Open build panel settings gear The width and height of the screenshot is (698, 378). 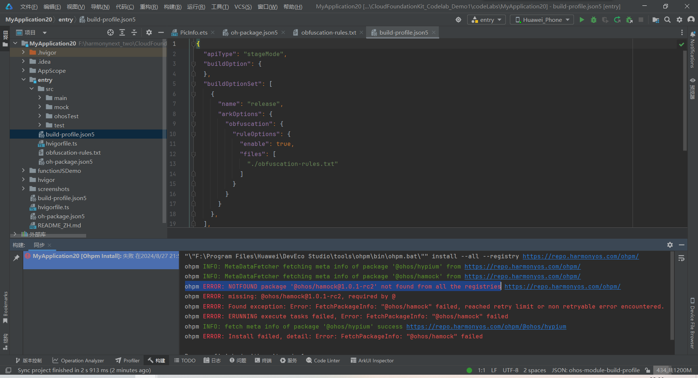click(670, 245)
